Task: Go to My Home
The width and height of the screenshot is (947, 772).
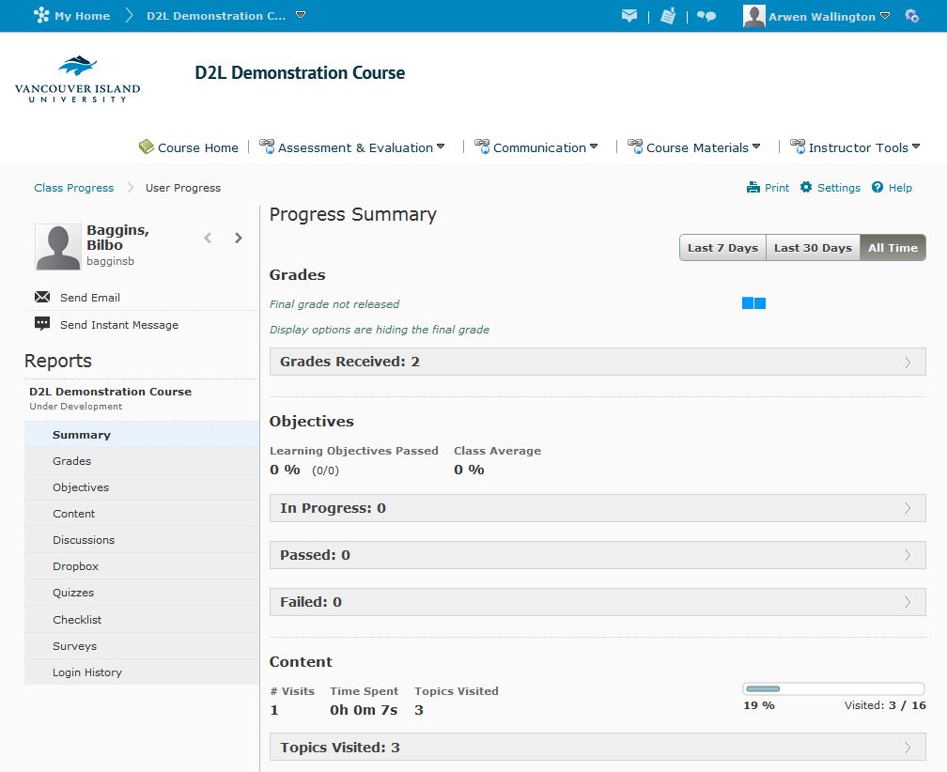Action: pyautogui.click(x=82, y=16)
